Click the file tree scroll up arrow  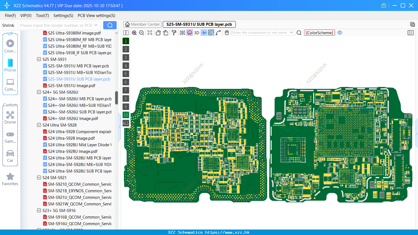pyautogui.click(x=116, y=33)
